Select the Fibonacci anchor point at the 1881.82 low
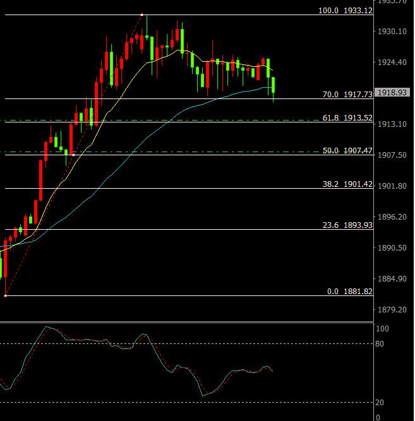Screen dimensions: 415x421 coord(6,295)
